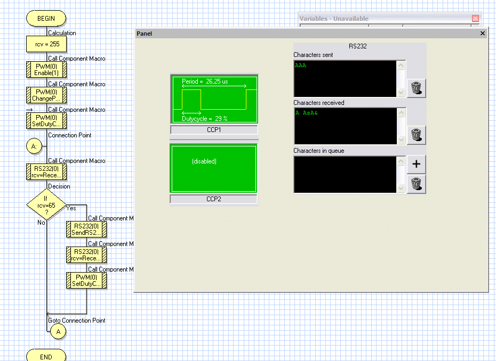
Task: Close the Variables window
Action: pos(475,18)
